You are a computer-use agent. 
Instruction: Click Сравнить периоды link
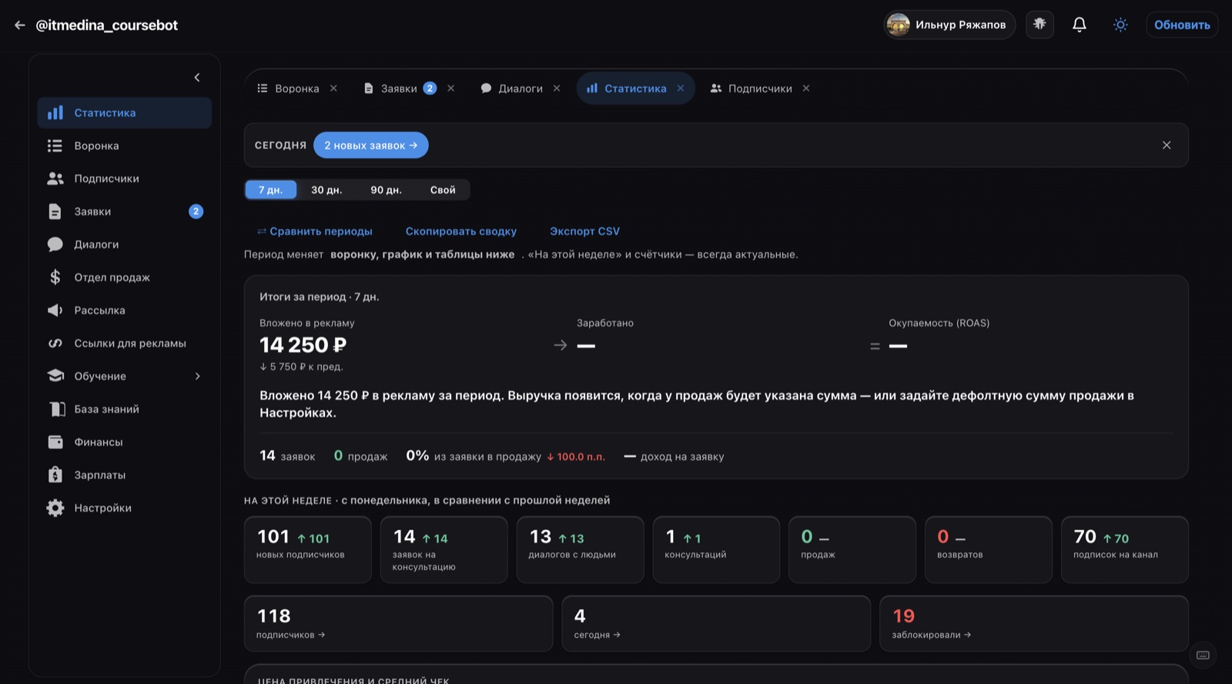click(x=314, y=231)
